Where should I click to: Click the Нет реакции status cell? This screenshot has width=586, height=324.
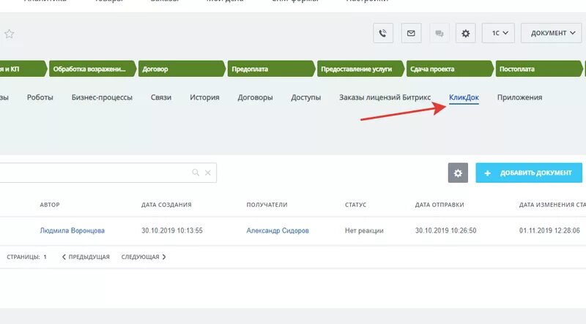(x=364, y=230)
